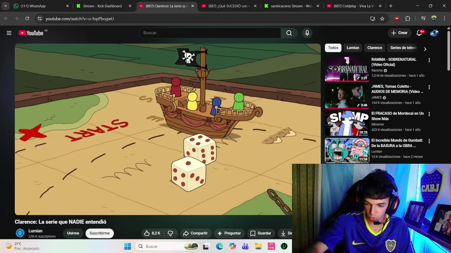Open Copilot from the taskbar
Image resolution: width=451 pixels, height=253 pixels.
[x=232, y=246]
